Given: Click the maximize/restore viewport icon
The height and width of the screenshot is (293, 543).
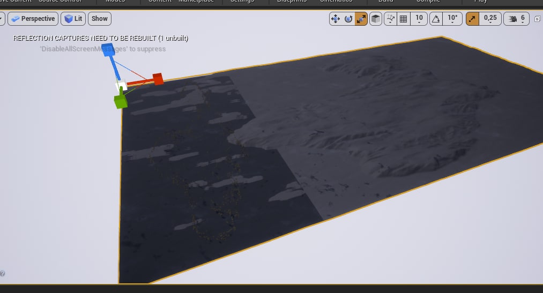Looking at the screenshot, I should 538,19.
